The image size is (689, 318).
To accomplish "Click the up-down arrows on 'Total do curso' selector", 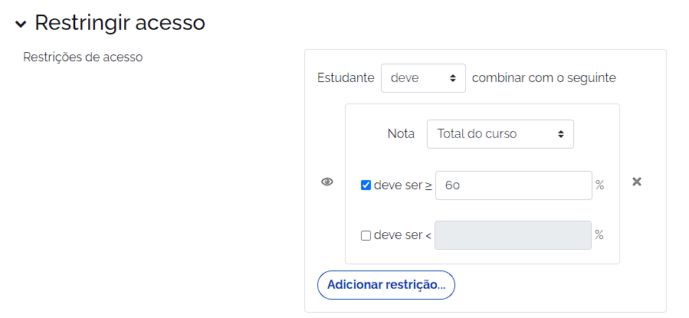I will pyautogui.click(x=561, y=134).
